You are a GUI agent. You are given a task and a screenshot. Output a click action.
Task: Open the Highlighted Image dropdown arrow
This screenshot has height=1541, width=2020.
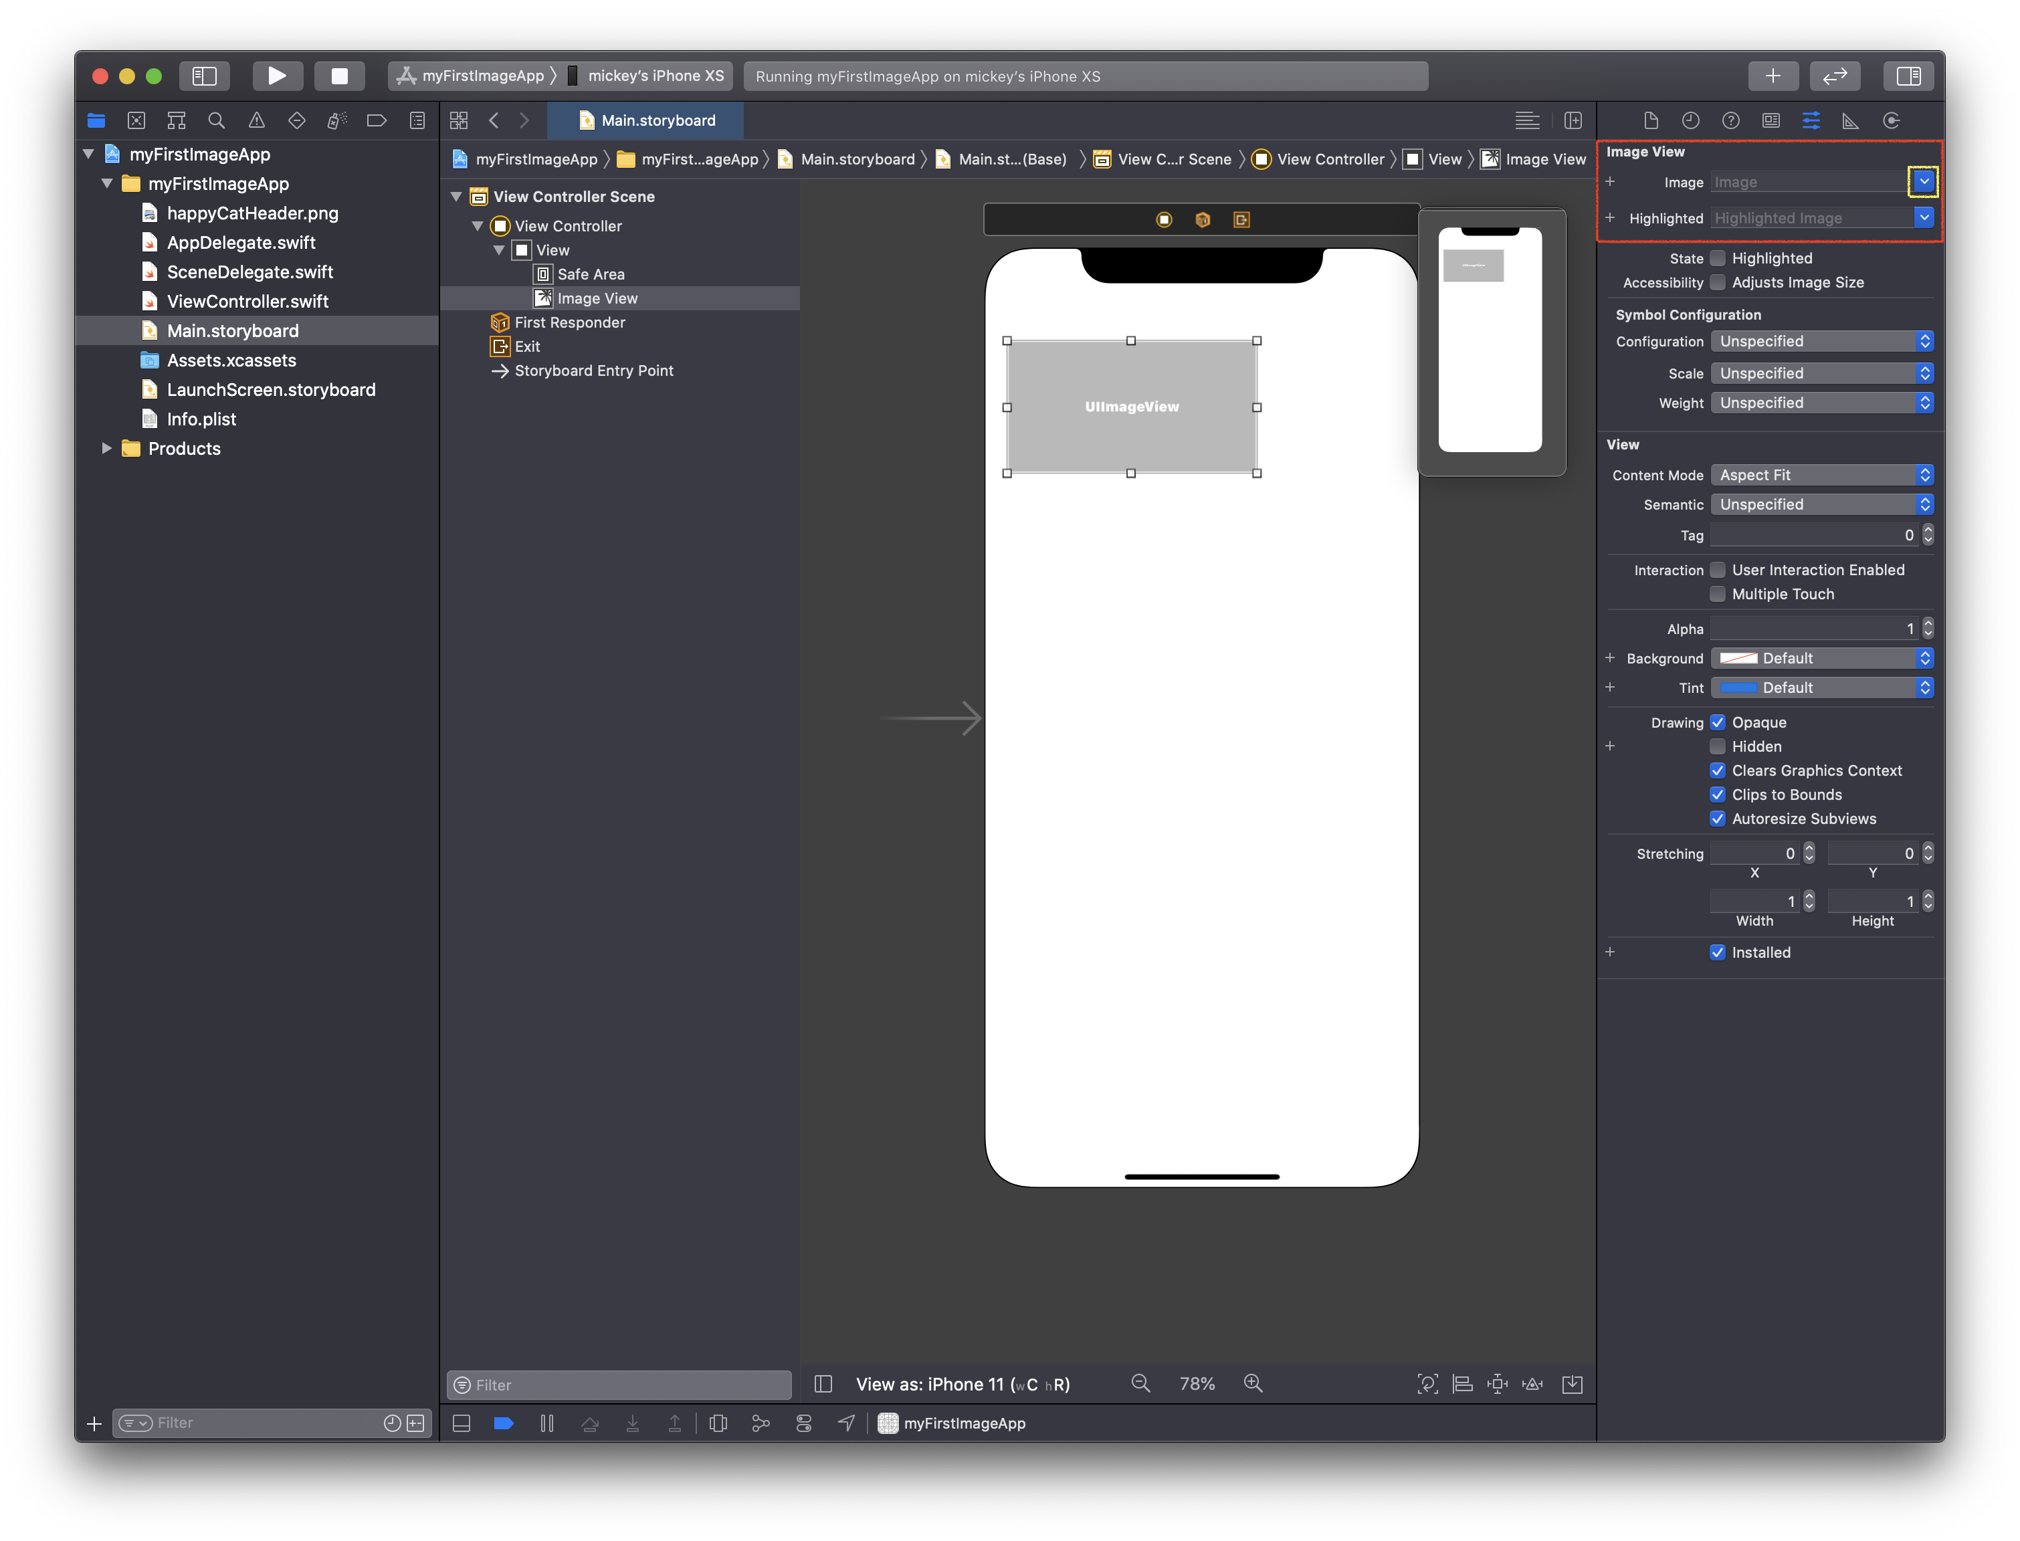1924,217
